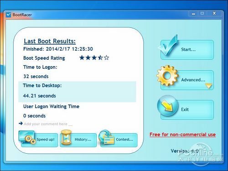Click the yellow arrow Exit icon
228x171 pixels.
point(167,106)
